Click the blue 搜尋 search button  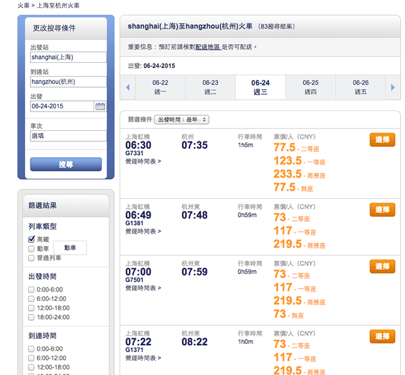[66, 164]
